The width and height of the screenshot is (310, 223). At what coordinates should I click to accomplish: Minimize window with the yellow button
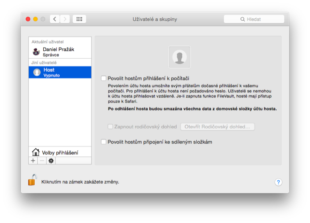pos(35,19)
